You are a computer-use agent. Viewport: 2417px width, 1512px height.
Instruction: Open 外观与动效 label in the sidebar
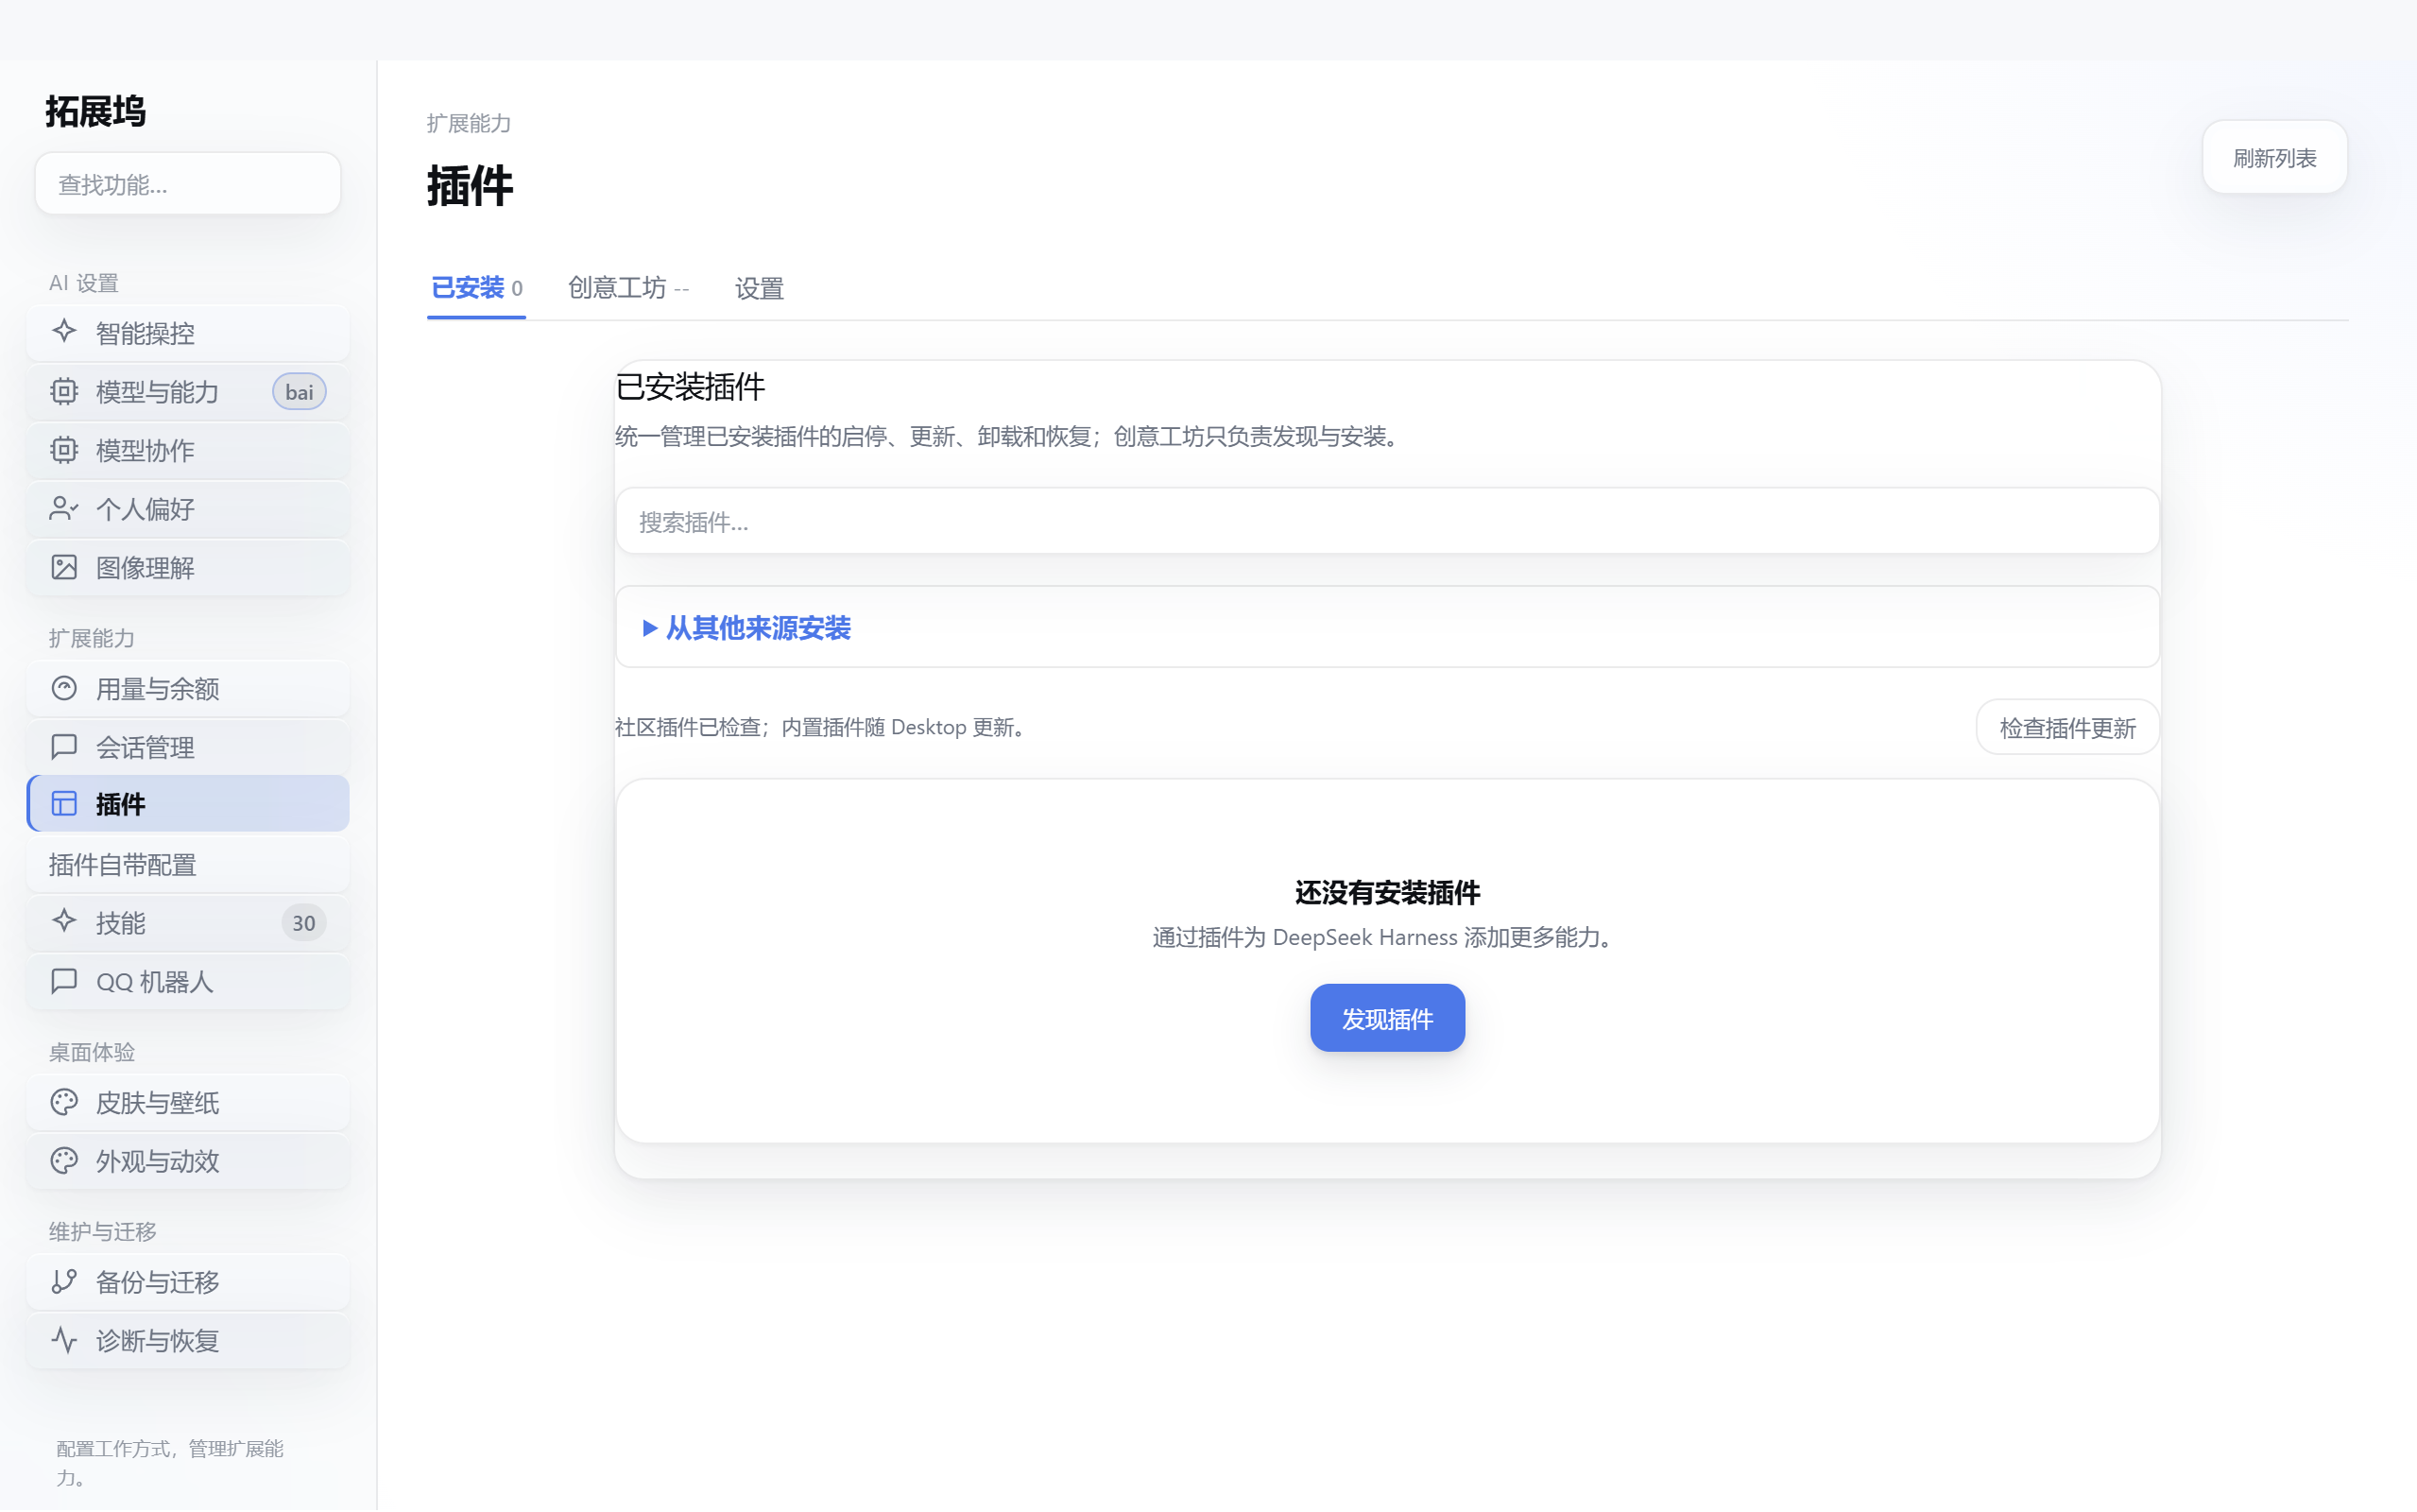point(158,1162)
